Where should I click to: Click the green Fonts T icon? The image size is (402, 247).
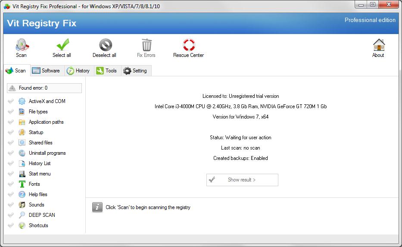pos(22,184)
